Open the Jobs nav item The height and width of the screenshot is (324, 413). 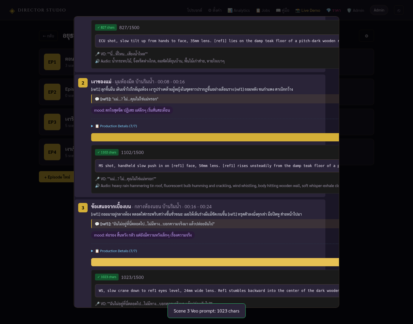[x=263, y=10]
